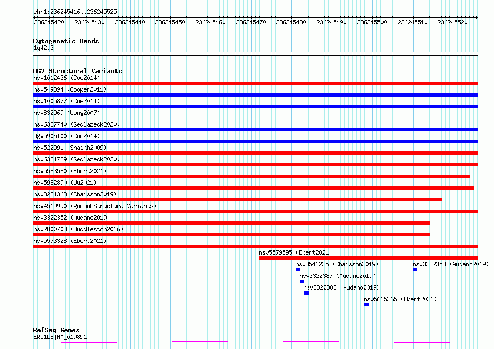Screen dimensions: 494x349
Task: Select the nsv6321739 (Sedlazeck2020) label
Action: (x=77, y=159)
